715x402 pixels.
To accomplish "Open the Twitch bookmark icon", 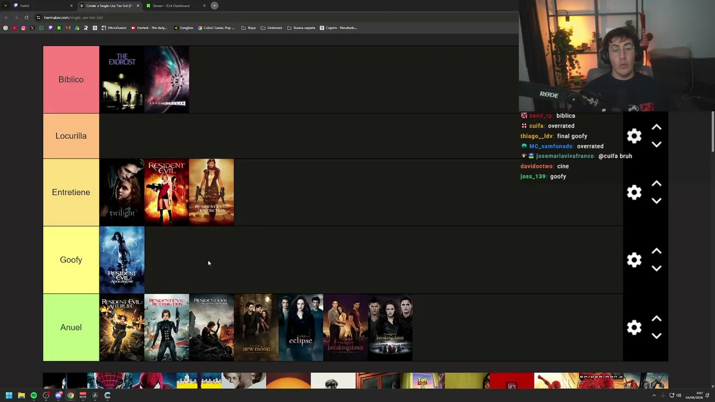I will 50,28.
